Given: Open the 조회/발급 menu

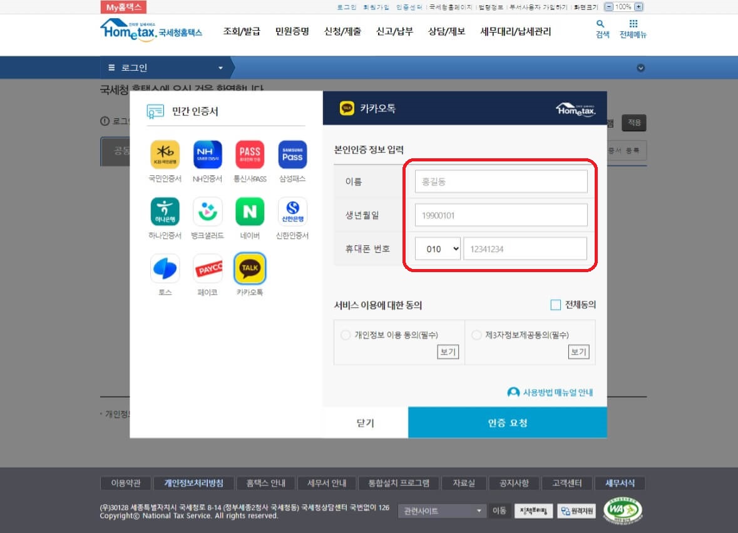Looking at the screenshot, I should click(x=242, y=31).
